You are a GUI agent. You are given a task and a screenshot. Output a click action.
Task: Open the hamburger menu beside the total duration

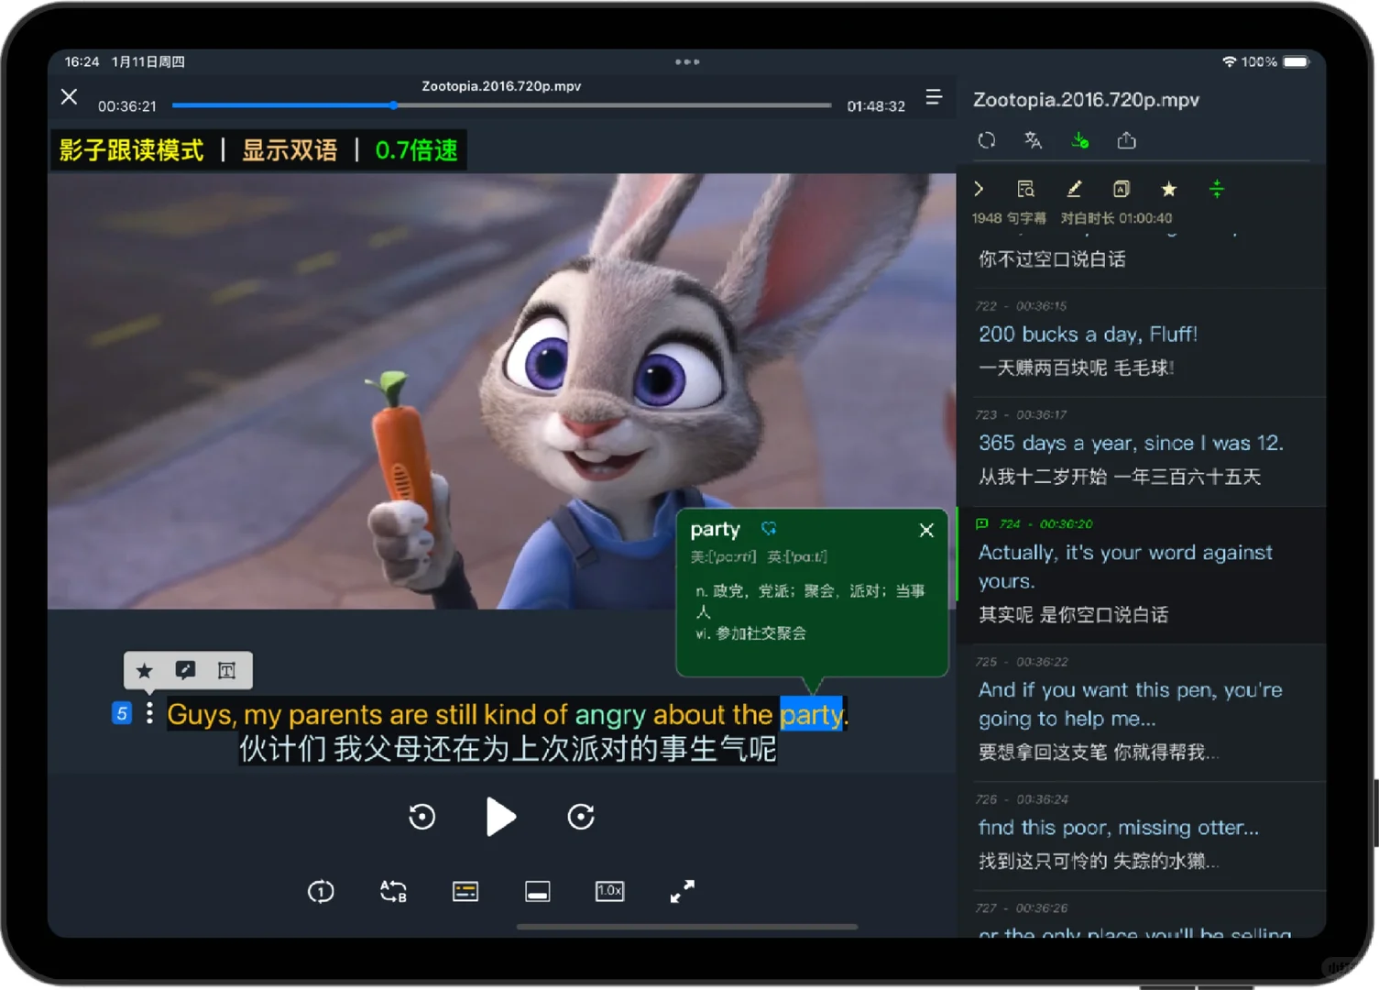tap(934, 96)
